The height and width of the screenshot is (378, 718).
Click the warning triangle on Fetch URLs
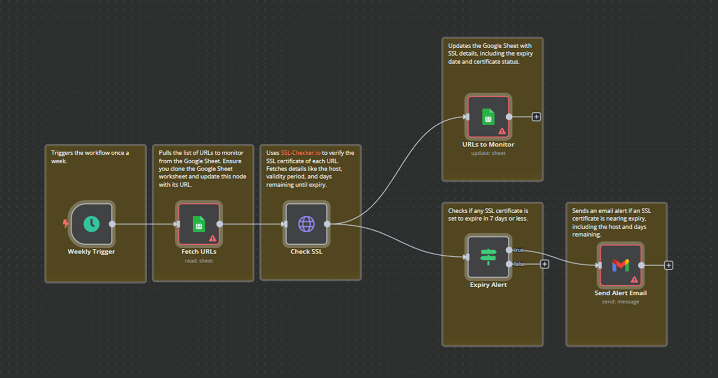click(x=213, y=238)
